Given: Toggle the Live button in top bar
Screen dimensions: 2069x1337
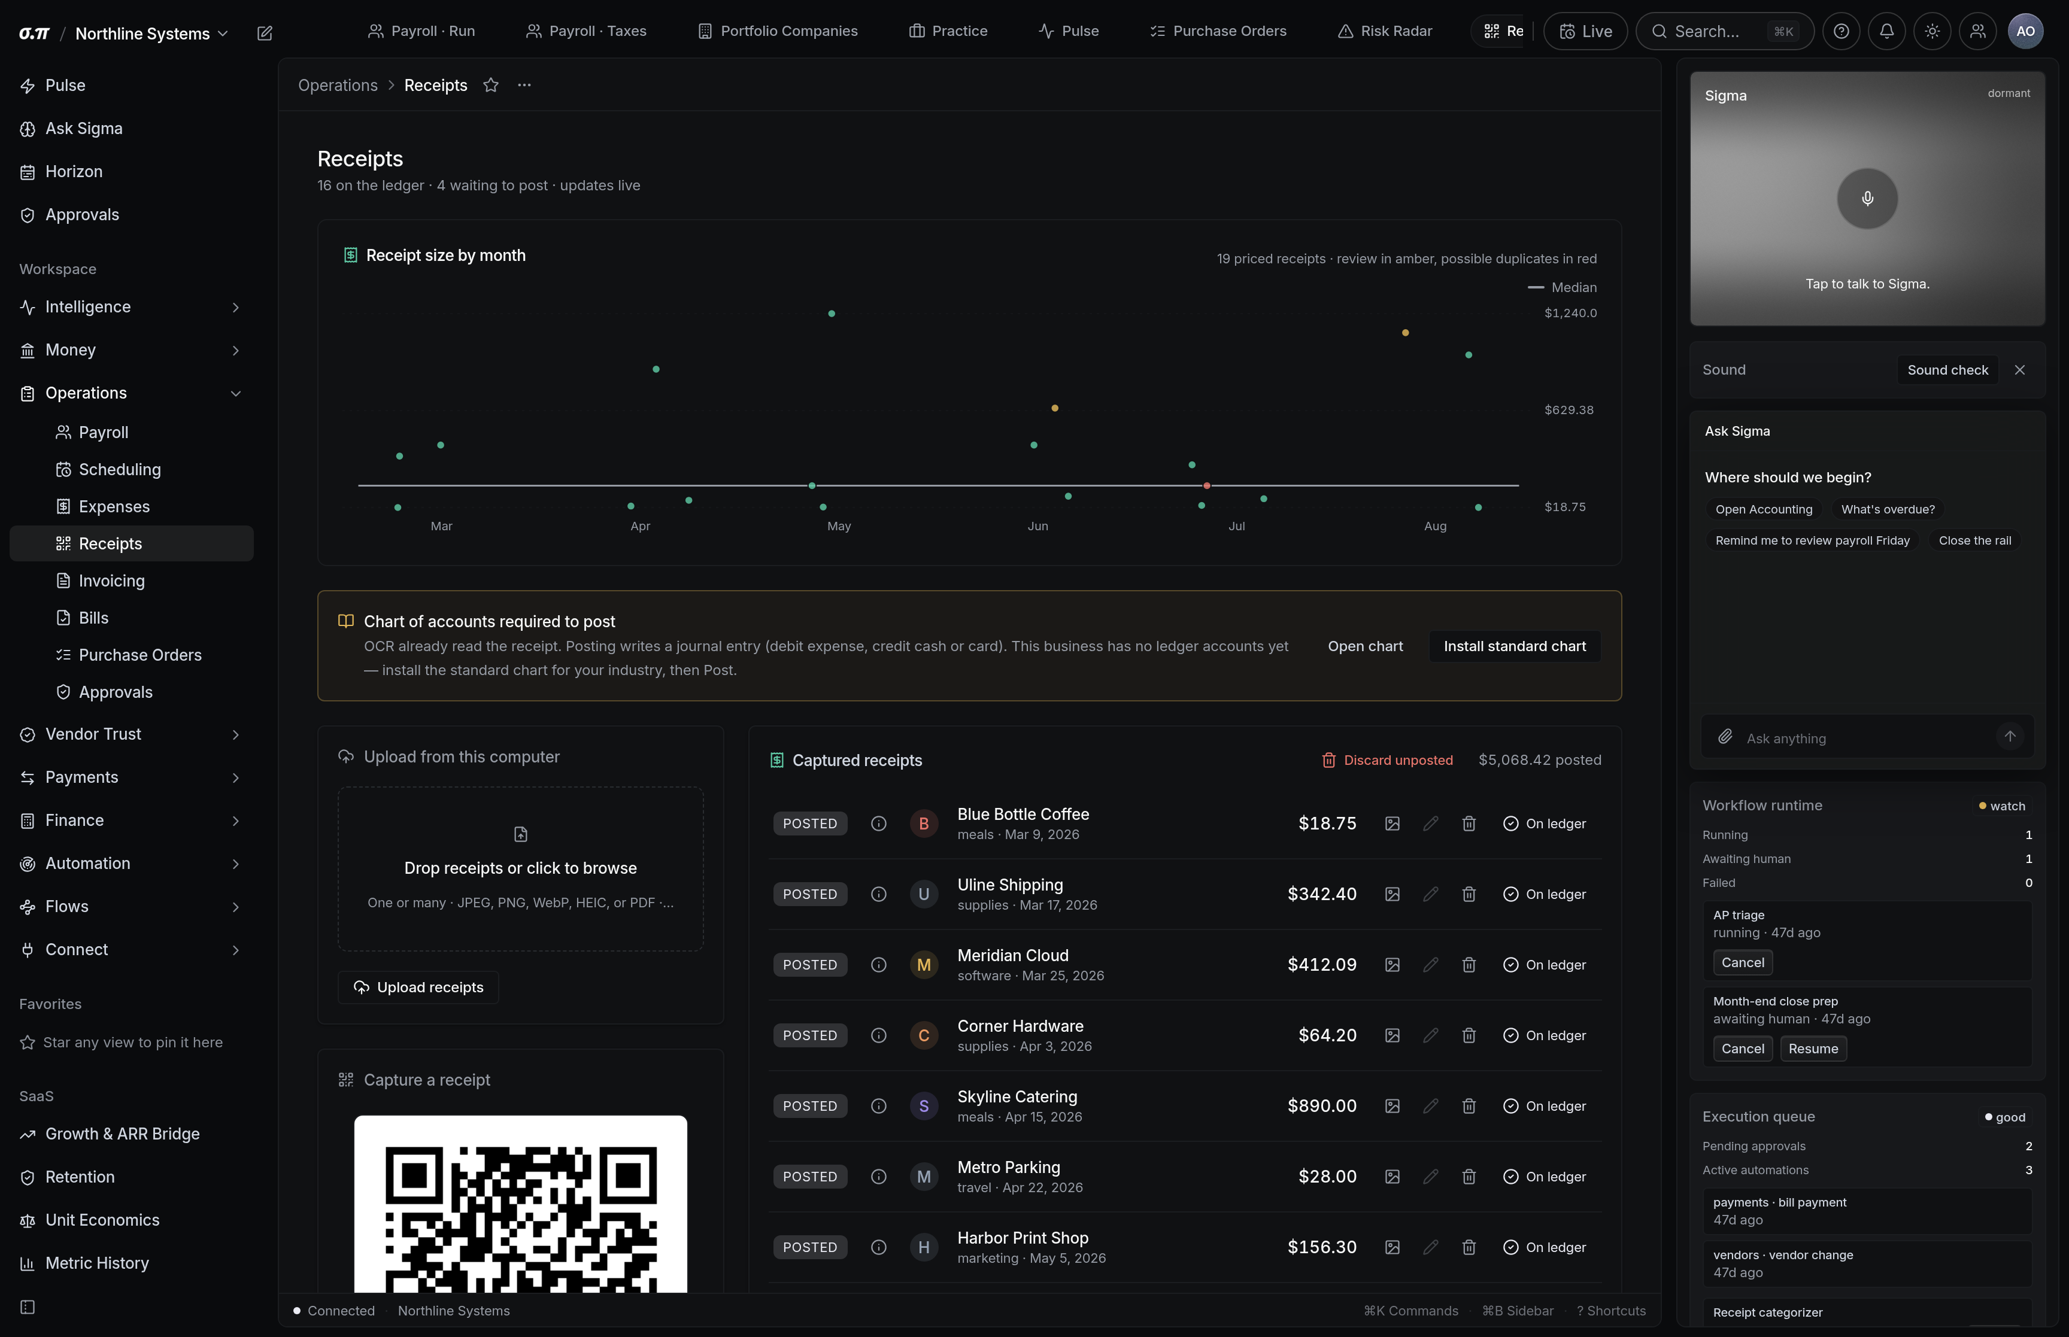Looking at the screenshot, I should [x=1585, y=31].
